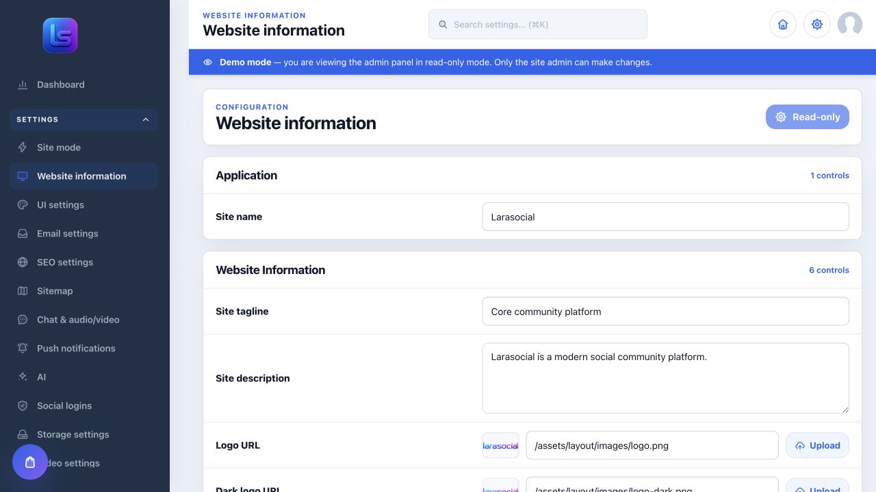Click the Sitemap map icon
The width and height of the screenshot is (876, 492).
[x=23, y=291]
